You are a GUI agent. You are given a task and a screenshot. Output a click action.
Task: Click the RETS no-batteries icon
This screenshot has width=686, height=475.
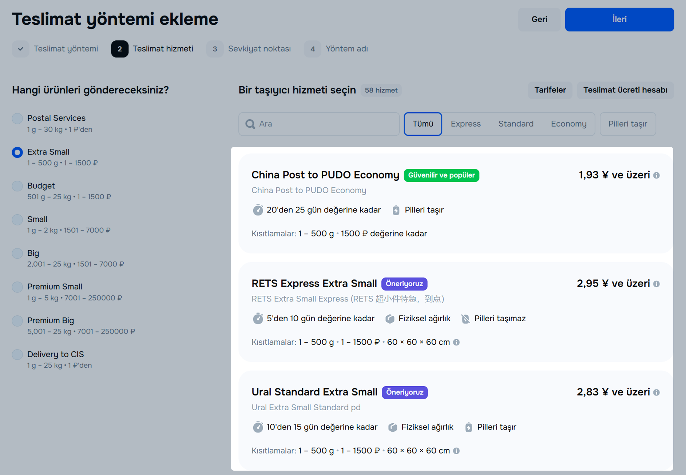pos(465,319)
